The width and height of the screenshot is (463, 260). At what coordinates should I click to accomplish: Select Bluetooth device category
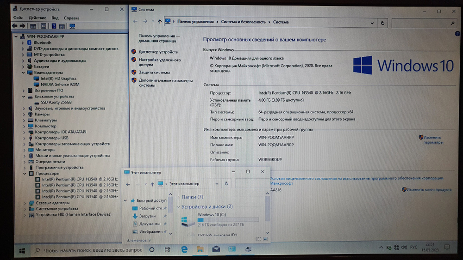coord(43,42)
